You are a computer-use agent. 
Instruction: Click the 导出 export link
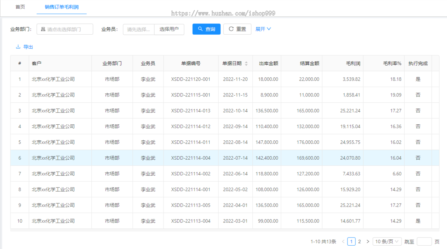tap(25, 47)
